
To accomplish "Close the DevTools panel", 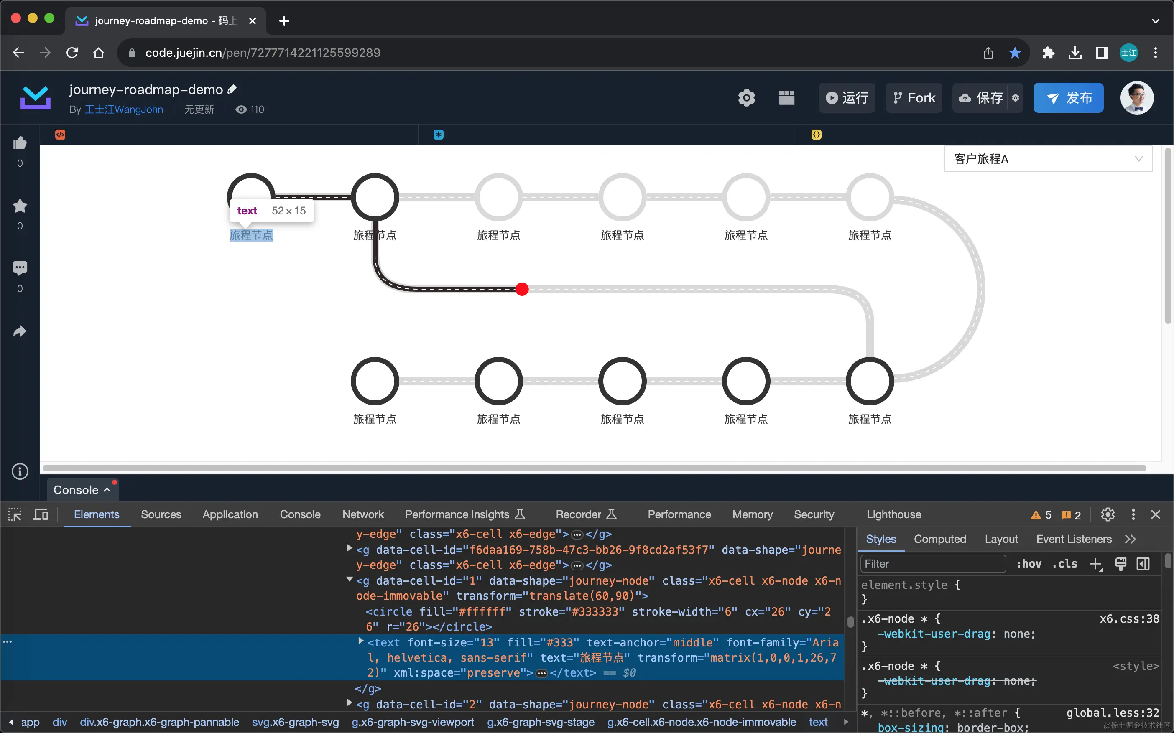I will (1156, 514).
